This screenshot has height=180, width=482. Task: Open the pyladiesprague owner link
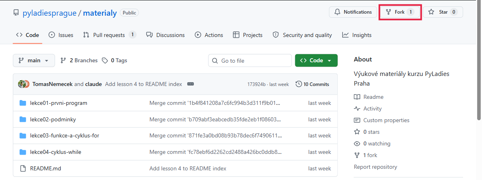coord(49,13)
